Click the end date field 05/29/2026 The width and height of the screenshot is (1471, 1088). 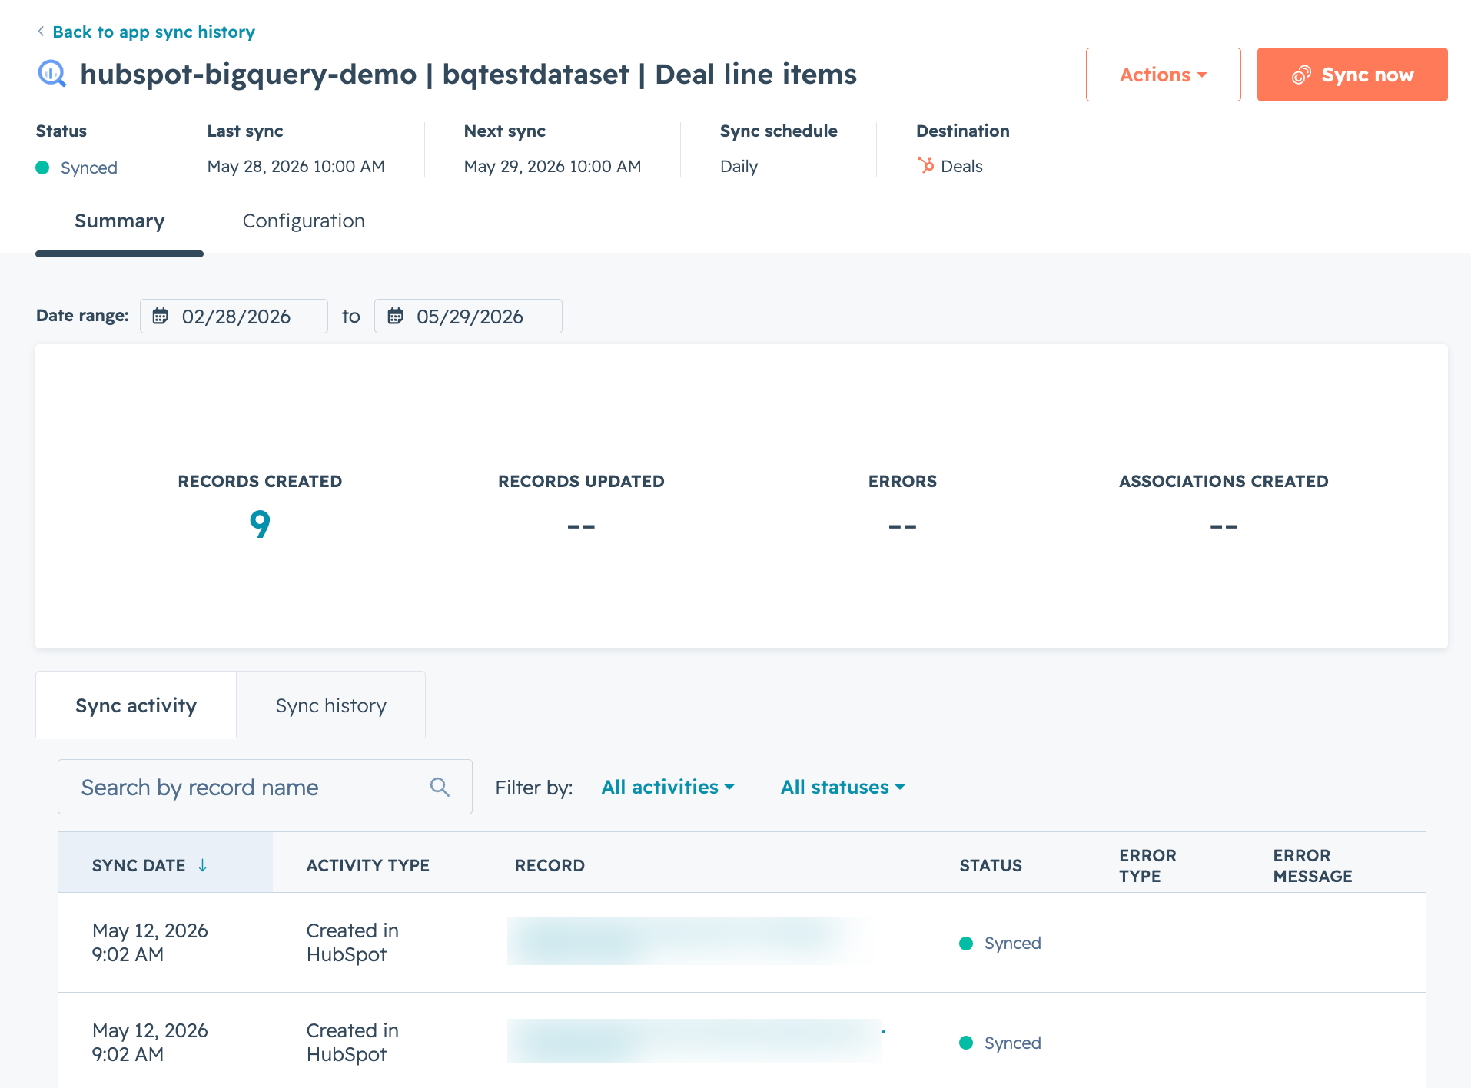pyautogui.click(x=468, y=316)
